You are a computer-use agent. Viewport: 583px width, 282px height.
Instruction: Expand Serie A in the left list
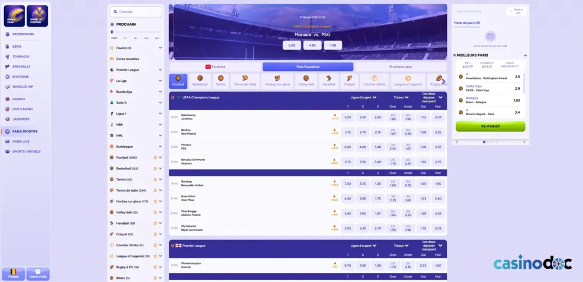click(x=160, y=102)
